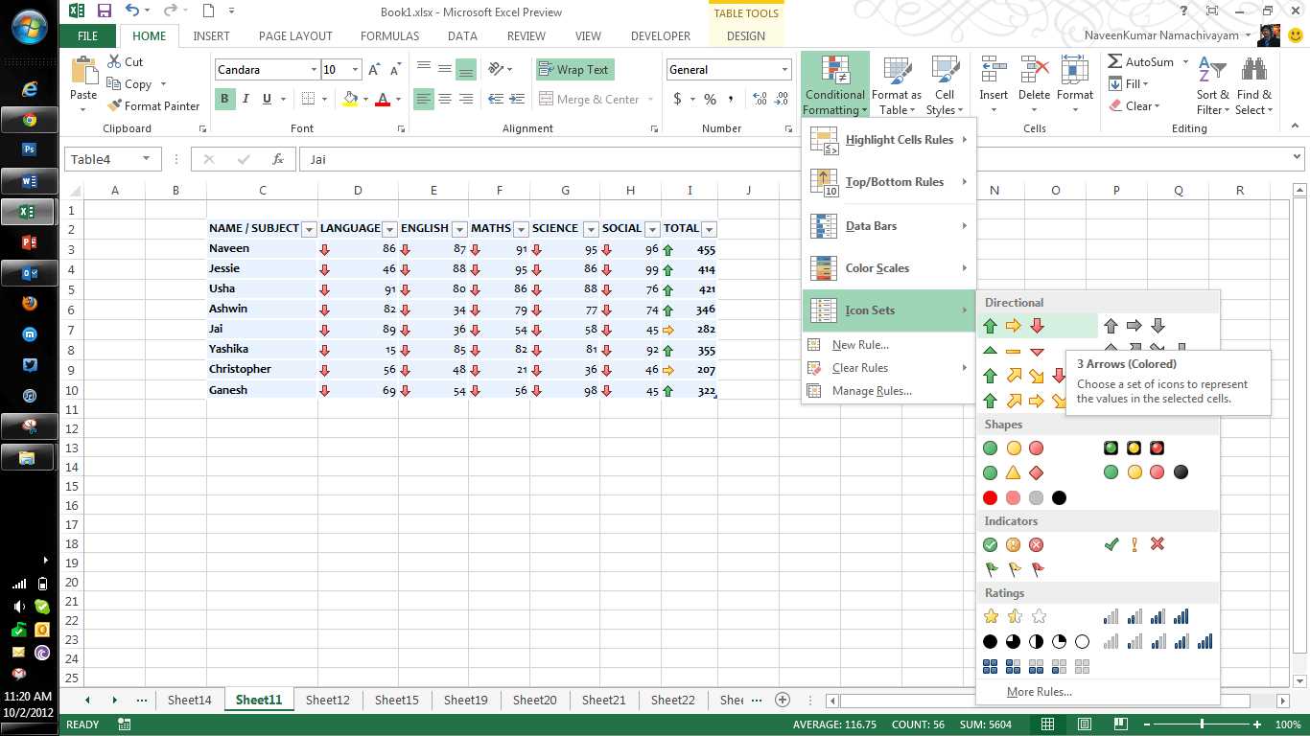Choose the 3 Arrows (Gray) icon set
This screenshot has height=736, width=1310.
(1135, 326)
